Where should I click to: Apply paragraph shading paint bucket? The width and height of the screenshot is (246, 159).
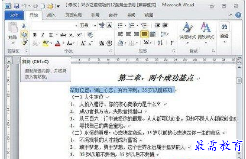(x=120, y=43)
